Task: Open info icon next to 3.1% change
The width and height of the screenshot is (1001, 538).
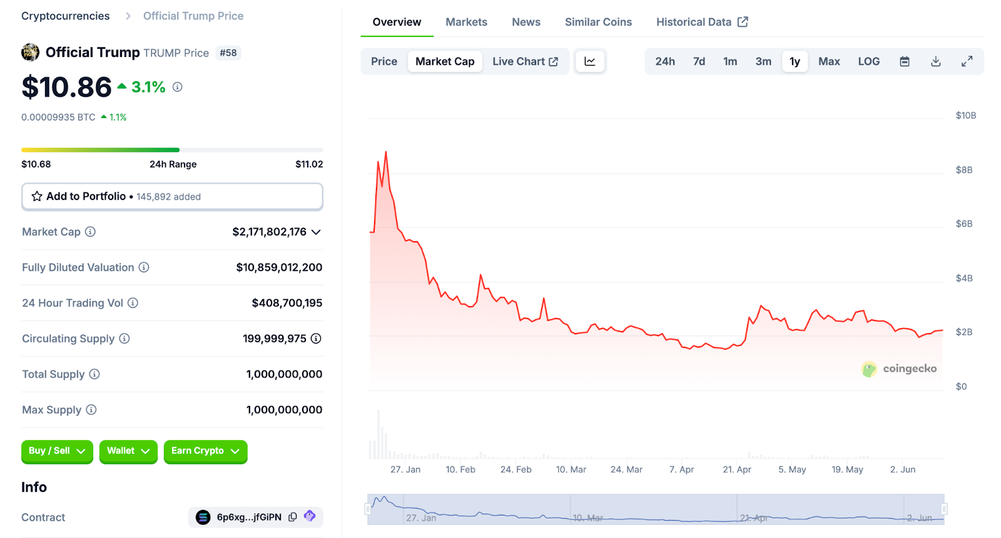Action: coord(178,87)
